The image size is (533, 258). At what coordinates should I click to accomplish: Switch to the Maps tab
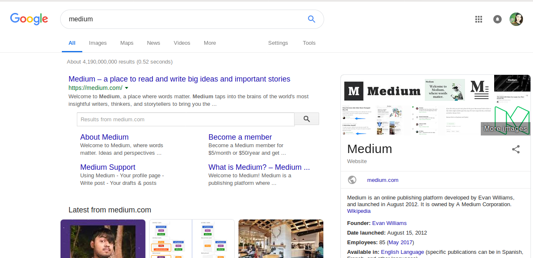click(x=127, y=43)
